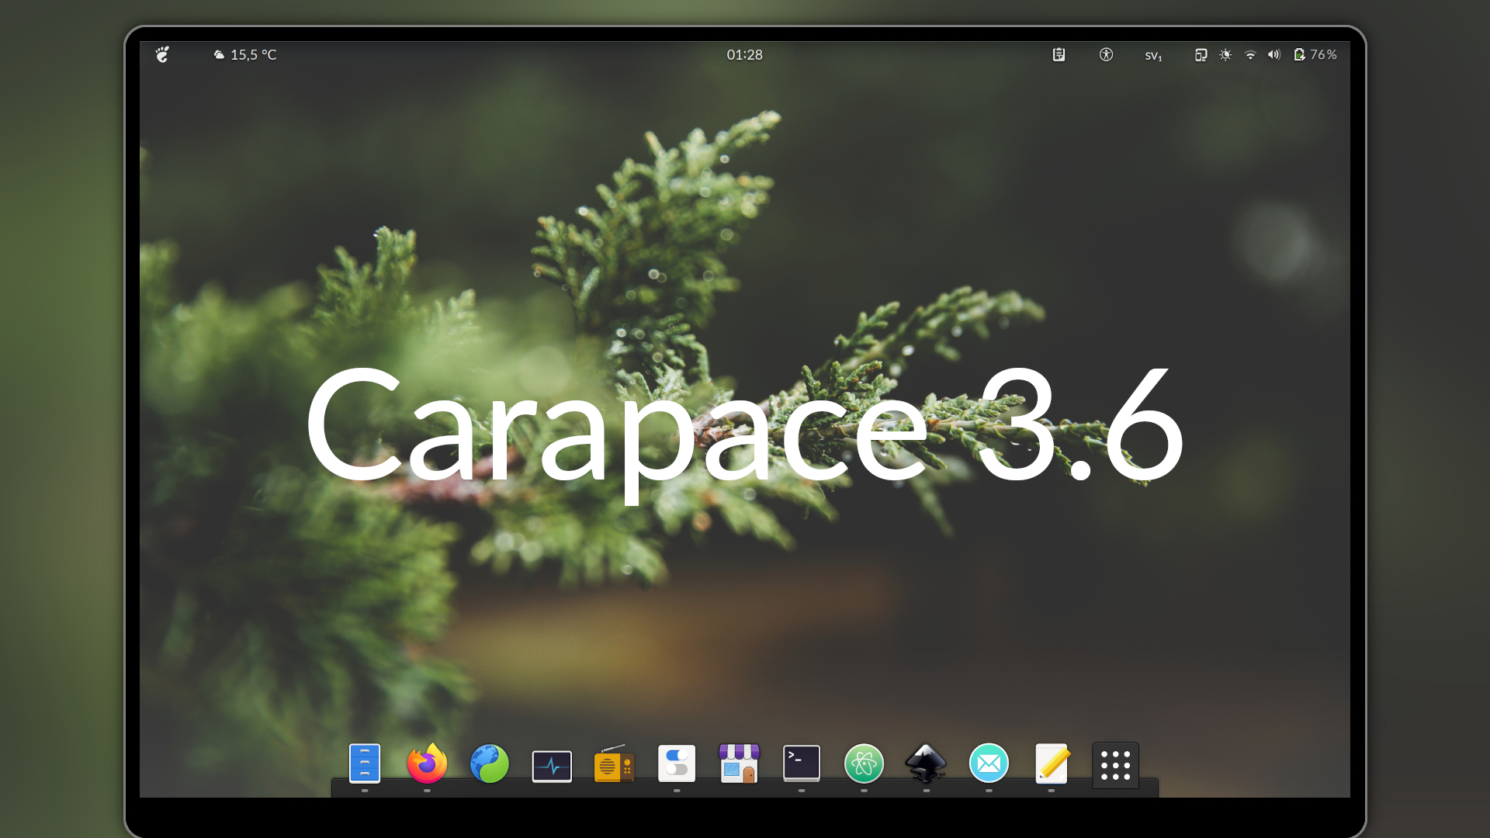Image resolution: width=1490 pixels, height=838 pixels.
Task: Click the brightness sun icon
Action: pos(1225,54)
